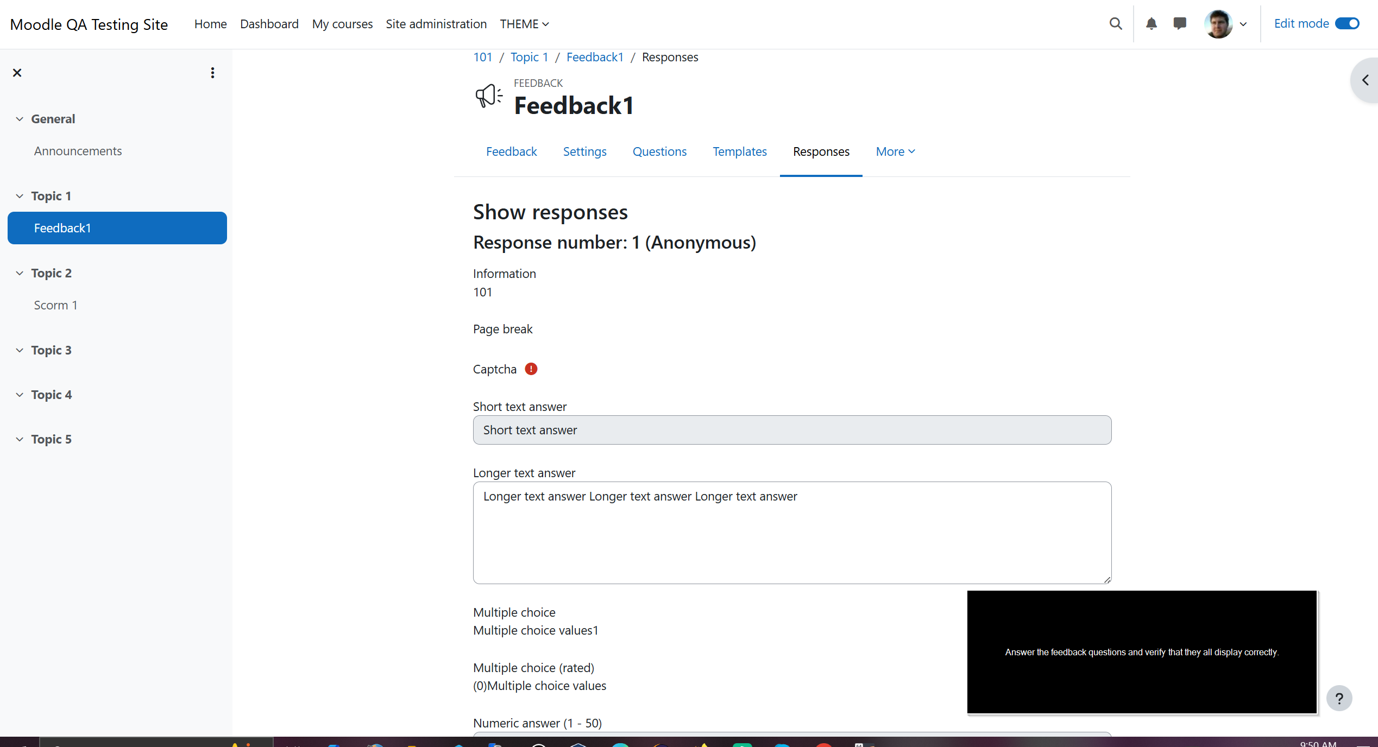Click the Captcha red warning icon
This screenshot has width=1378, height=747.
531,369
